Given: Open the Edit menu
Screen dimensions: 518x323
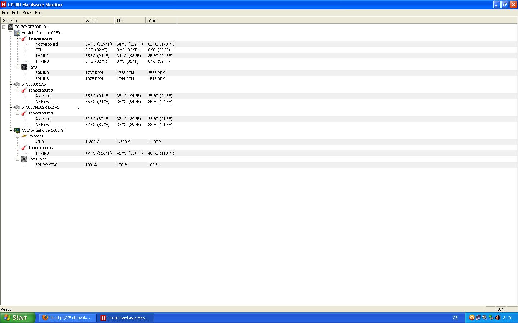Looking at the screenshot, I should click(15, 13).
